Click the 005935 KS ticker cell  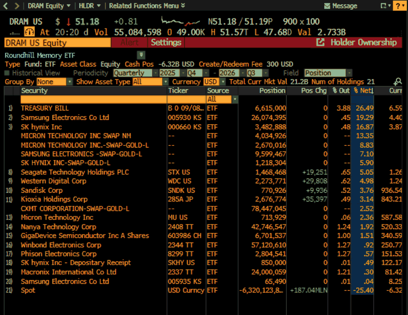click(184, 282)
